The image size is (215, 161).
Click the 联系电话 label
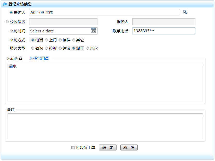coord(121,31)
